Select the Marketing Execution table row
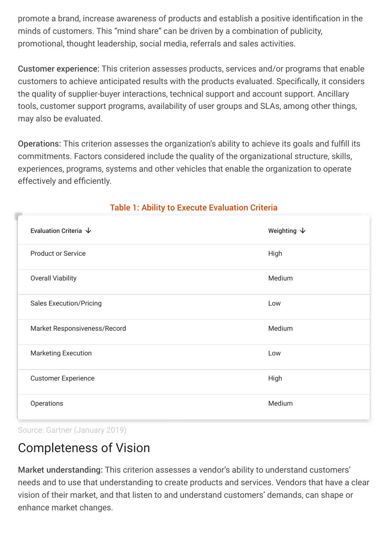388x548 pixels. pos(61,353)
